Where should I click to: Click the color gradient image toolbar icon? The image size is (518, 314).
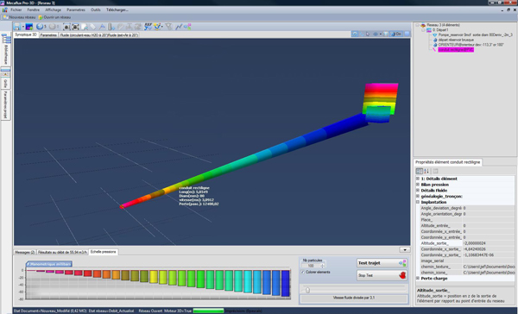pyautogui.click(x=29, y=27)
